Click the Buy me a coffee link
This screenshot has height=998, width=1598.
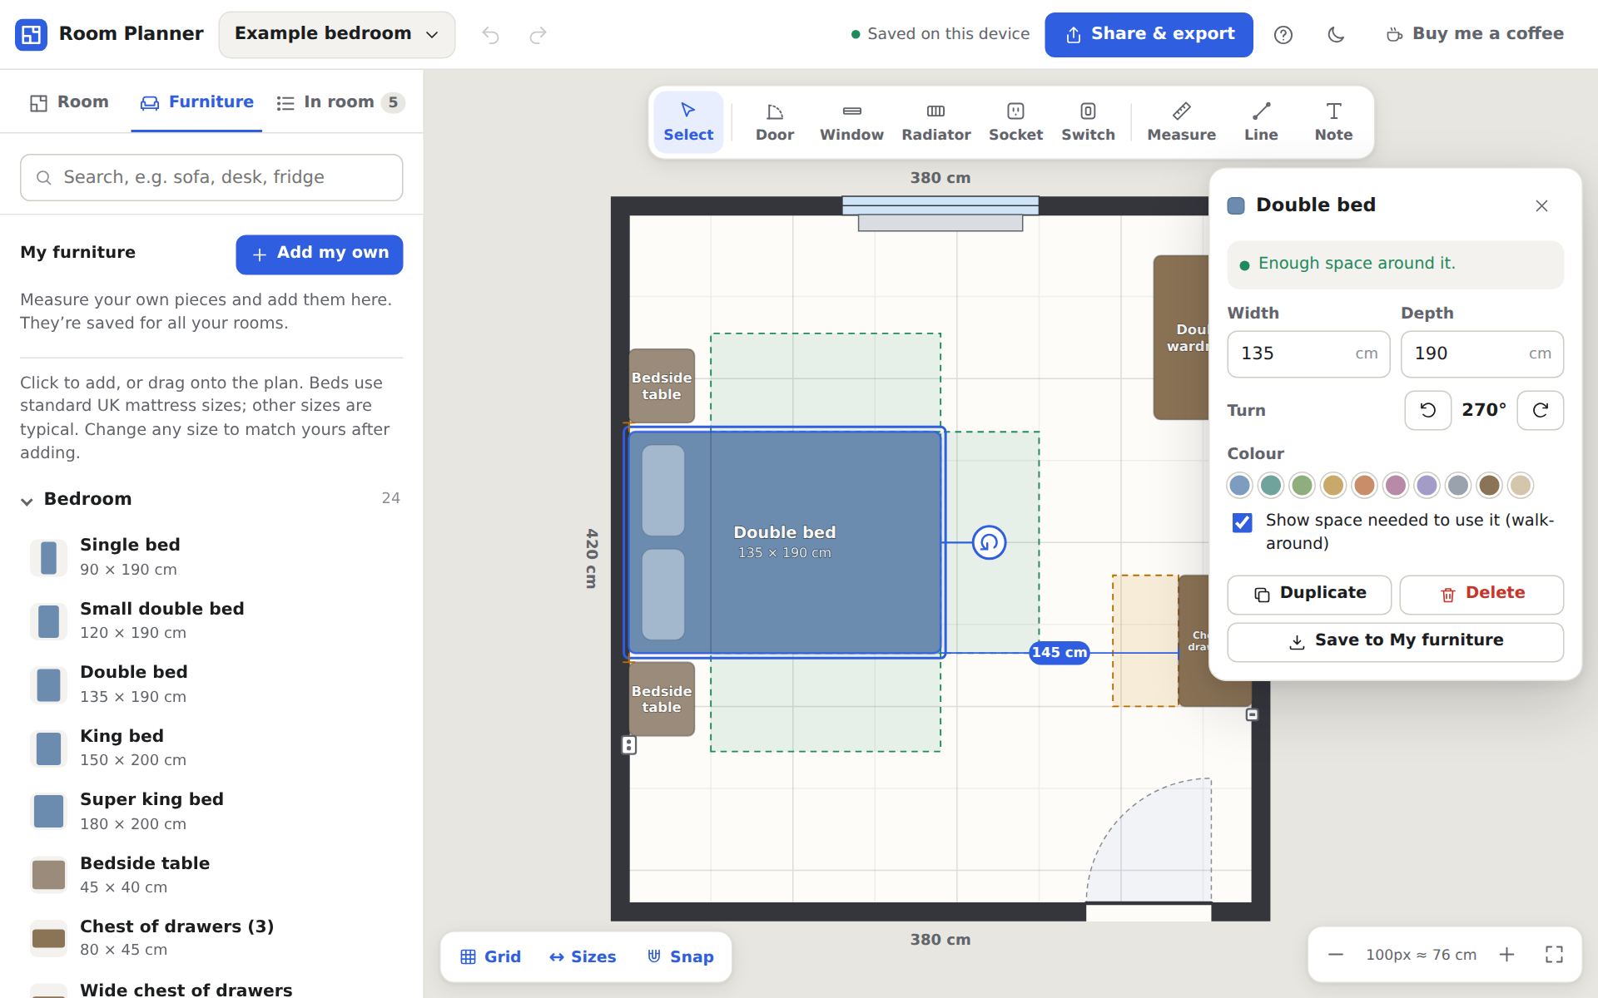1475,34
